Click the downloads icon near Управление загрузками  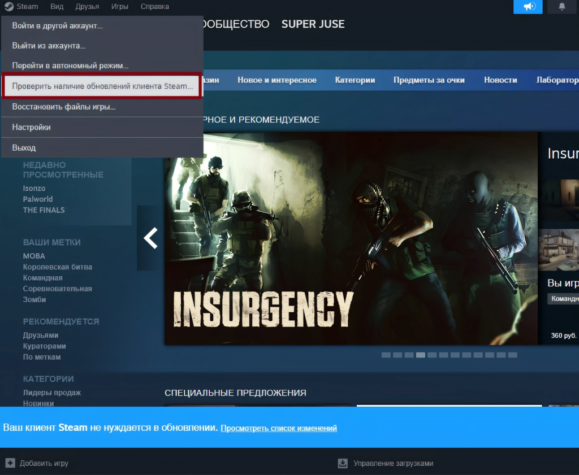343,463
